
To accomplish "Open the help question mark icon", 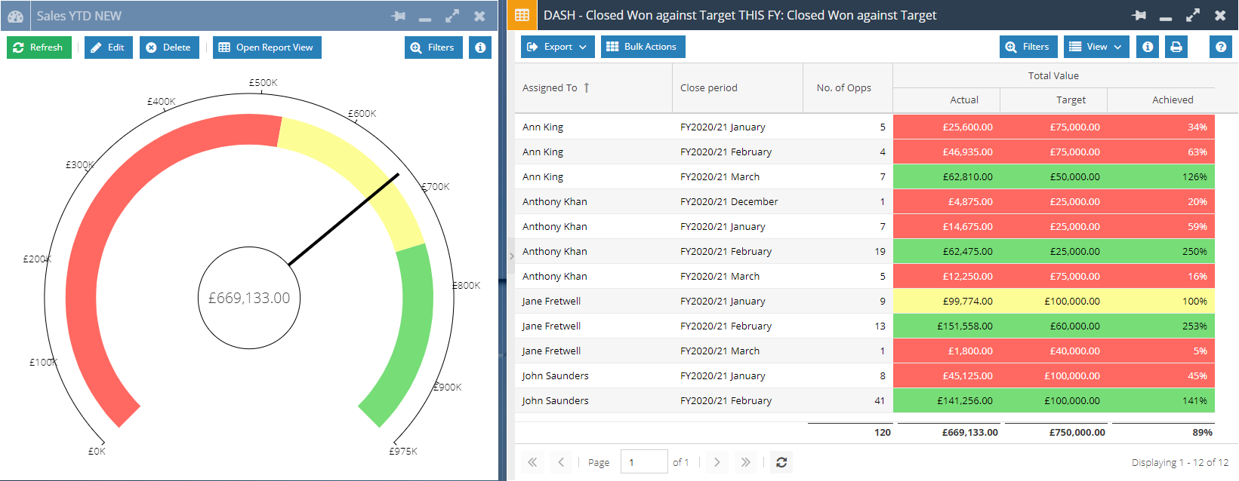I will (1220, 47).
